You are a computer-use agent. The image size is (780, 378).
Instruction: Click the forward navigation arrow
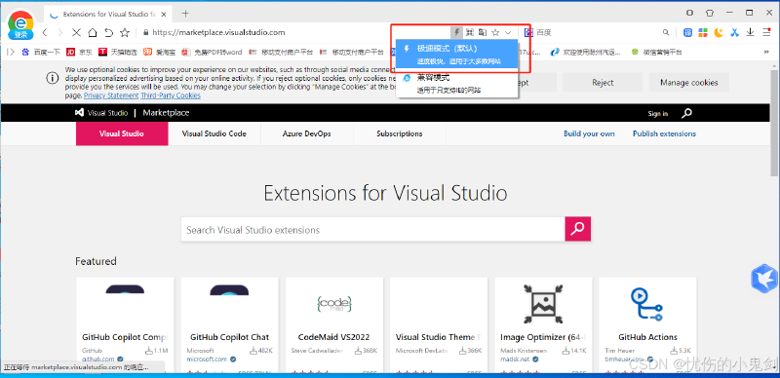(x=60, y=33)
